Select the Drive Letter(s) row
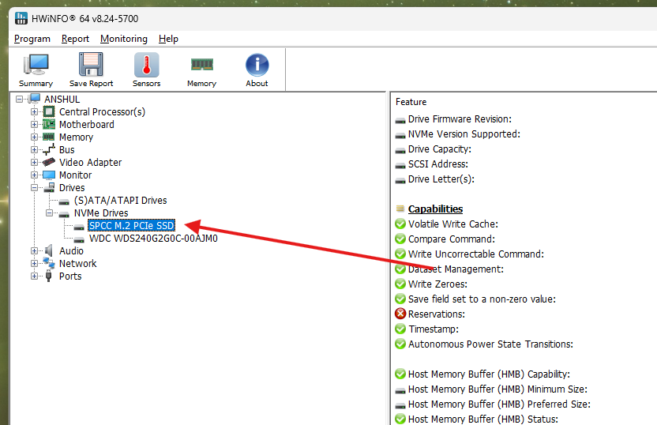 [441, 179]
